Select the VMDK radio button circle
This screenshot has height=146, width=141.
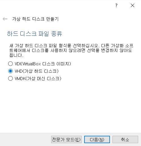(10, 78)
